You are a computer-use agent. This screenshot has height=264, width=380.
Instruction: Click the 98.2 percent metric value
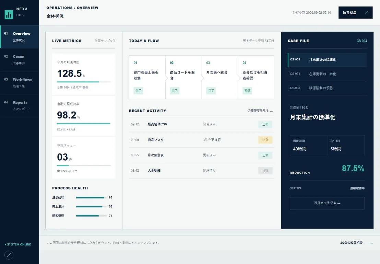(68, 115)
